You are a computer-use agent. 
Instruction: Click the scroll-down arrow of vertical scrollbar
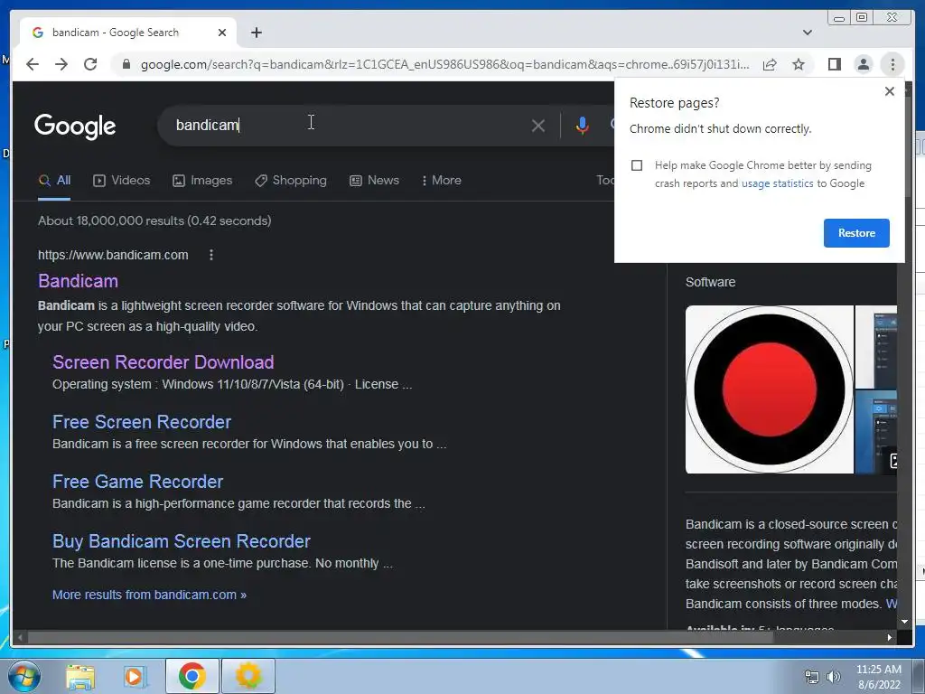[x=904, y=622]
